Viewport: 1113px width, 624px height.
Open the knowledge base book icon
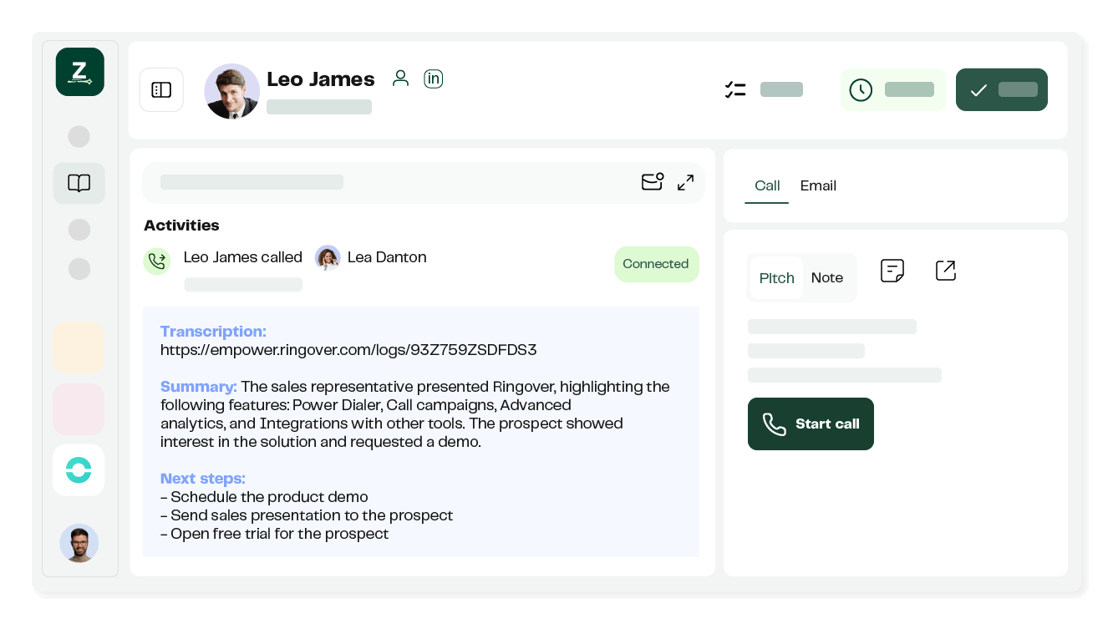(79, 183)
